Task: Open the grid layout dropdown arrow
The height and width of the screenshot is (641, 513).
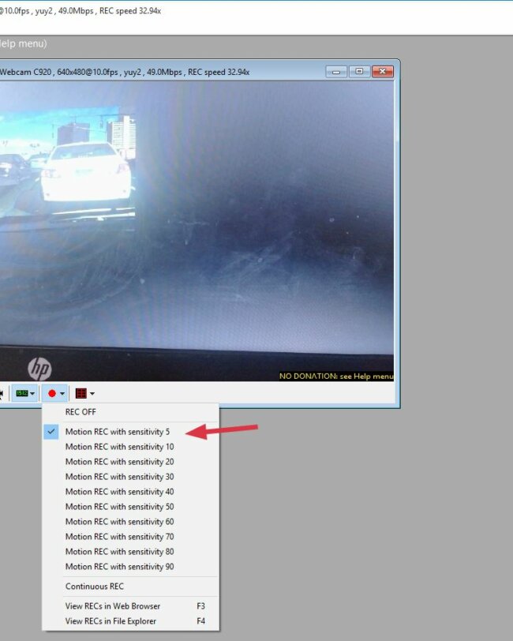Action: pos(92,394)
